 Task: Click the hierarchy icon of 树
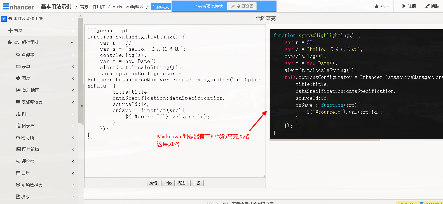click(x=18, y=114)
